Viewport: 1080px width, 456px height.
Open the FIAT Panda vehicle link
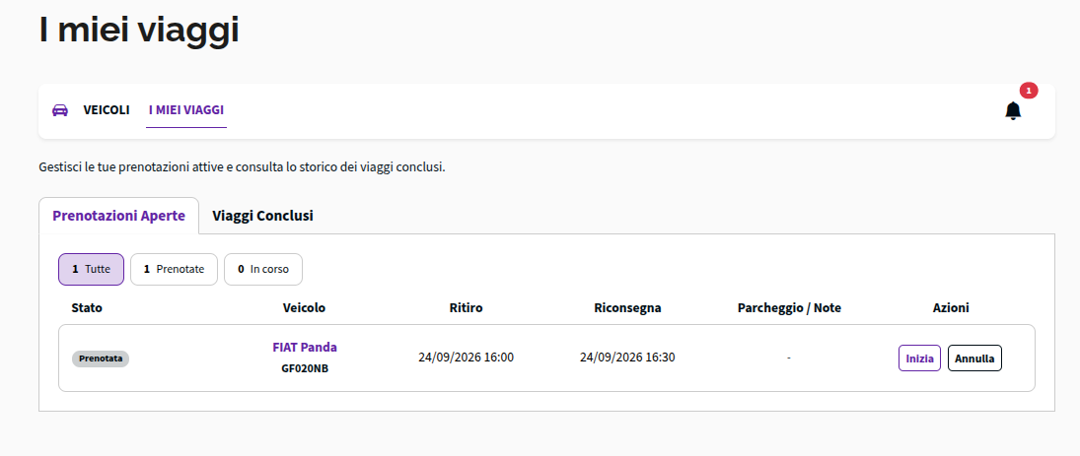point(305,348)
